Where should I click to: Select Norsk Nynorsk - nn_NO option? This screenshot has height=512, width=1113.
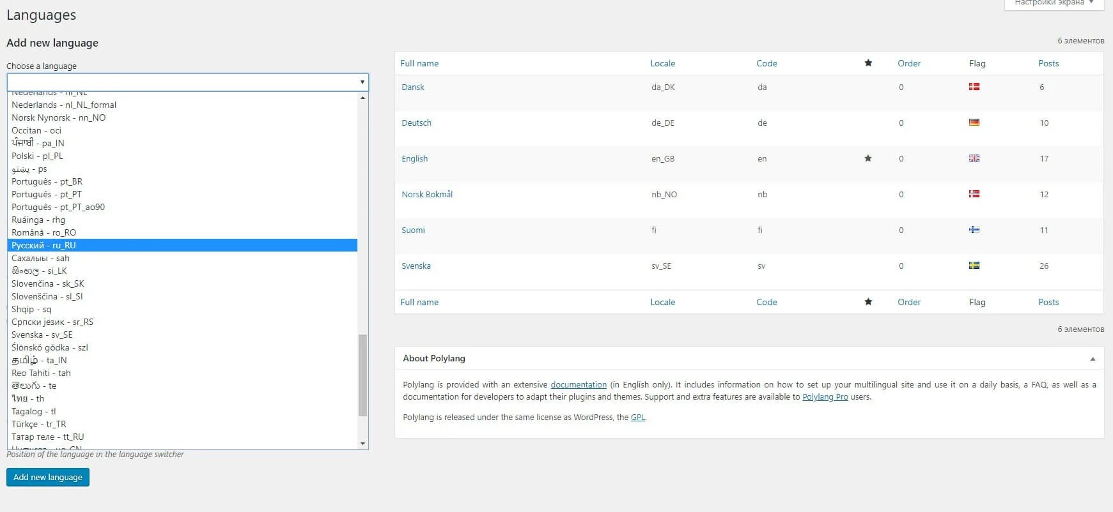[x=182, y=117]
